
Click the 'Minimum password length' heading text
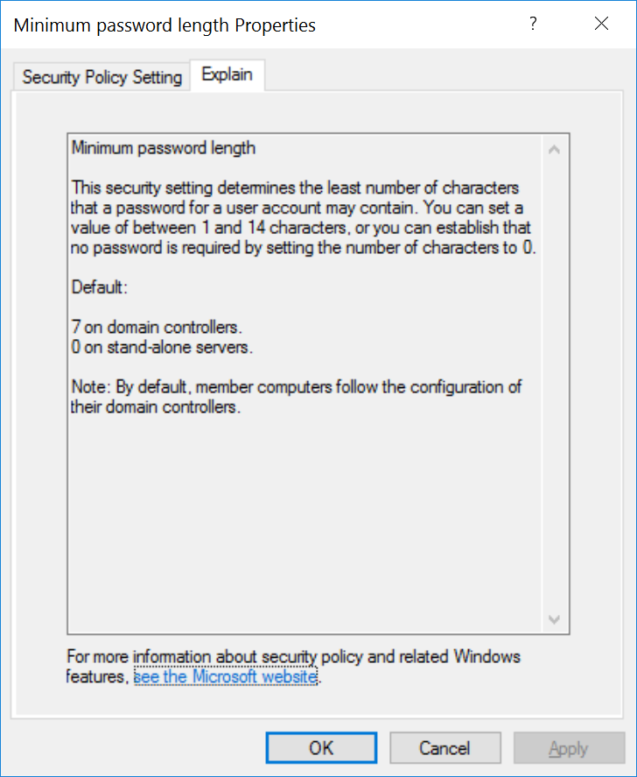point(162,148)
